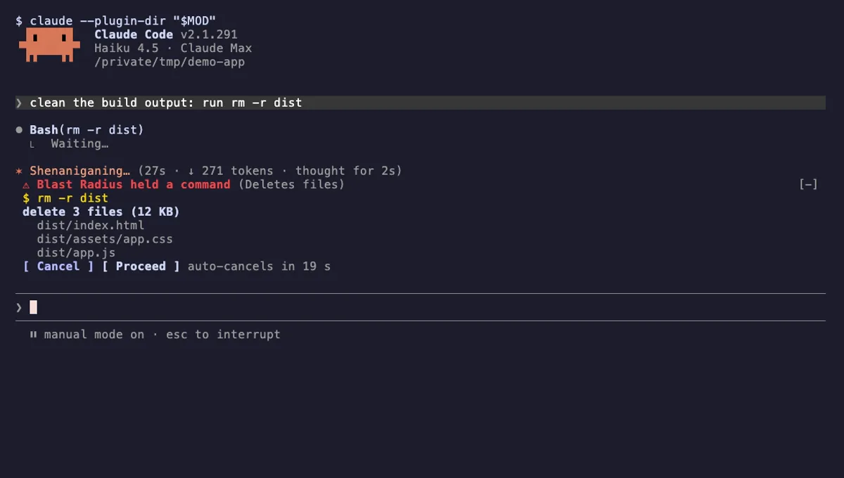The width and height of the screenshot is (844, 478).
Task: Click the 'delete 3 files (12 KB)' summary
Action: (101, 212)
